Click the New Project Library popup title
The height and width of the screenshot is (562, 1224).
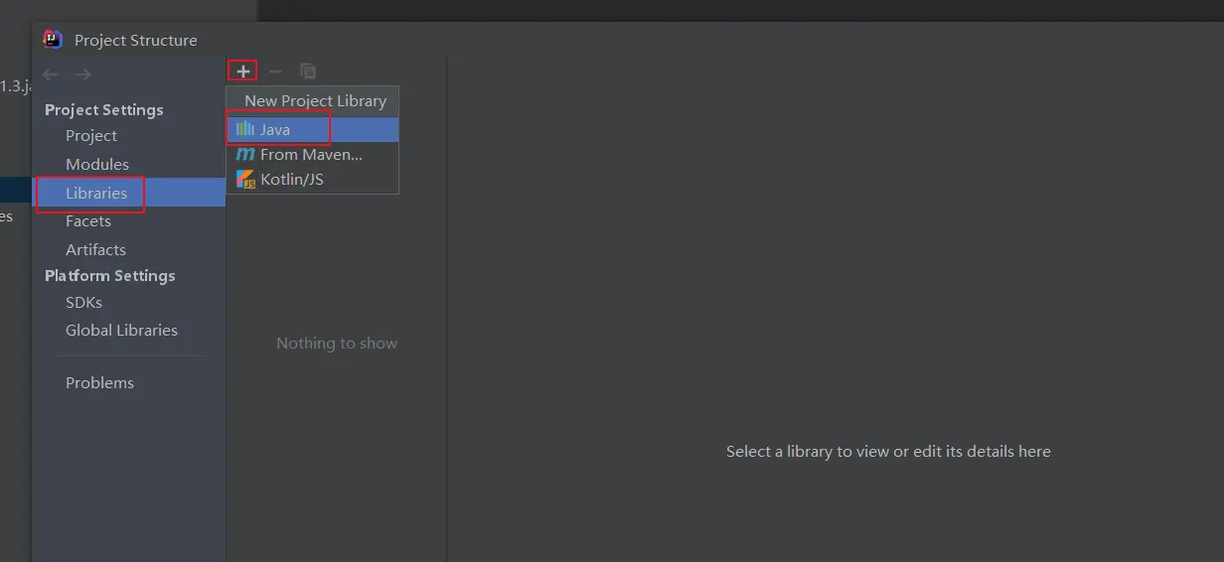[x=316, y=100]
